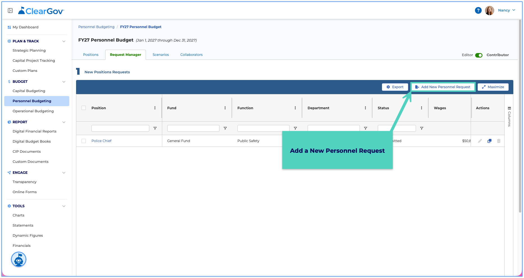Click Add New Personnel Request
The height and width of the screenshot is (278, 524).
pos(443,87)
